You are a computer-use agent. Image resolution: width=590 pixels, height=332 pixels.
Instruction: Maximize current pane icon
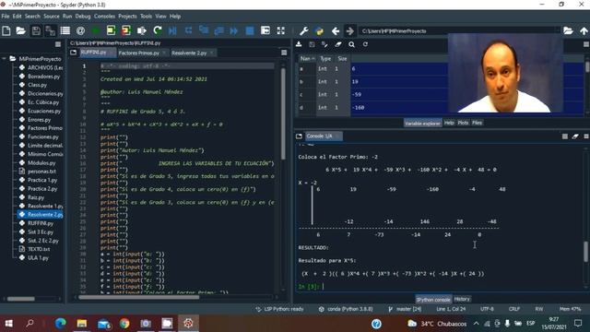[x=265, y=30]
